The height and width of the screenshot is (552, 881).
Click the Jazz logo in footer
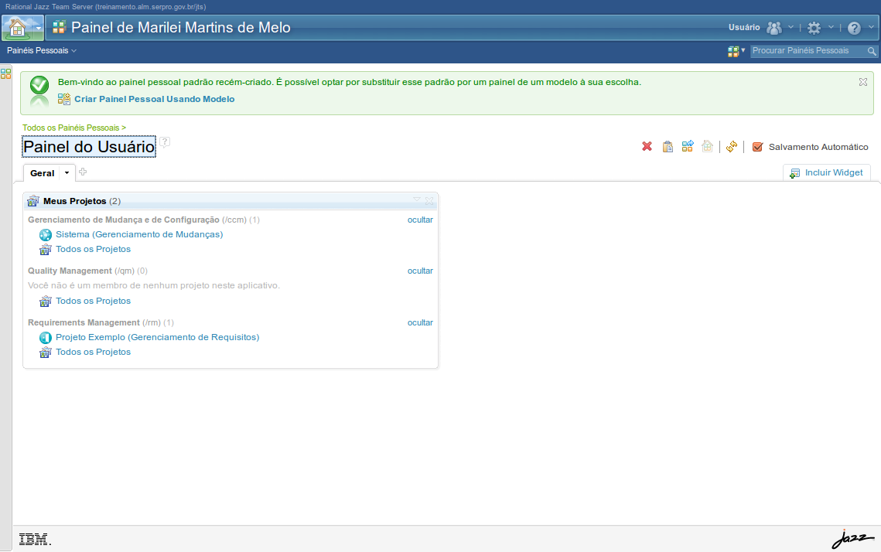(x=853, y=539)
